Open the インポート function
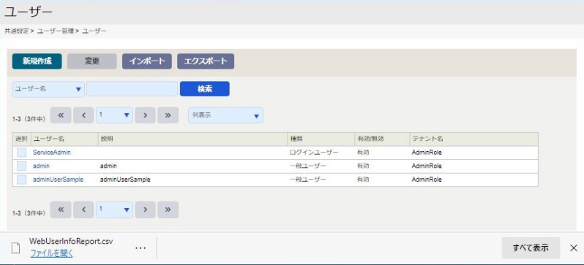584x265 pixels. [x=147, y=61]
